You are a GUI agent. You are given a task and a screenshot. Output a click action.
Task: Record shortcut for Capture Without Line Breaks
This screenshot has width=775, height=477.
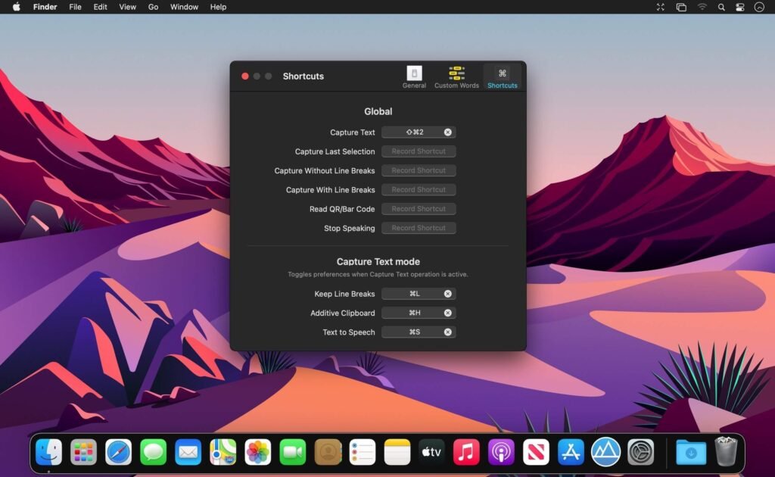418,170
